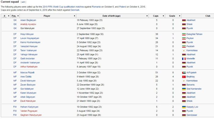Sort table by Goals column arrows
The height and width of the screenshot is (119, 214).
pos(179,16)
